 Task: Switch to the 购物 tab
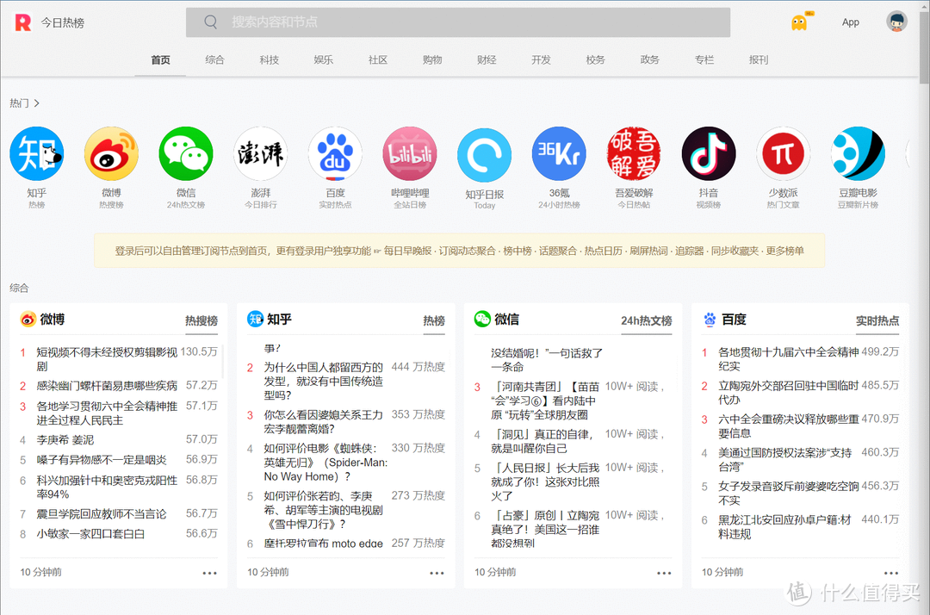(432, 60)
